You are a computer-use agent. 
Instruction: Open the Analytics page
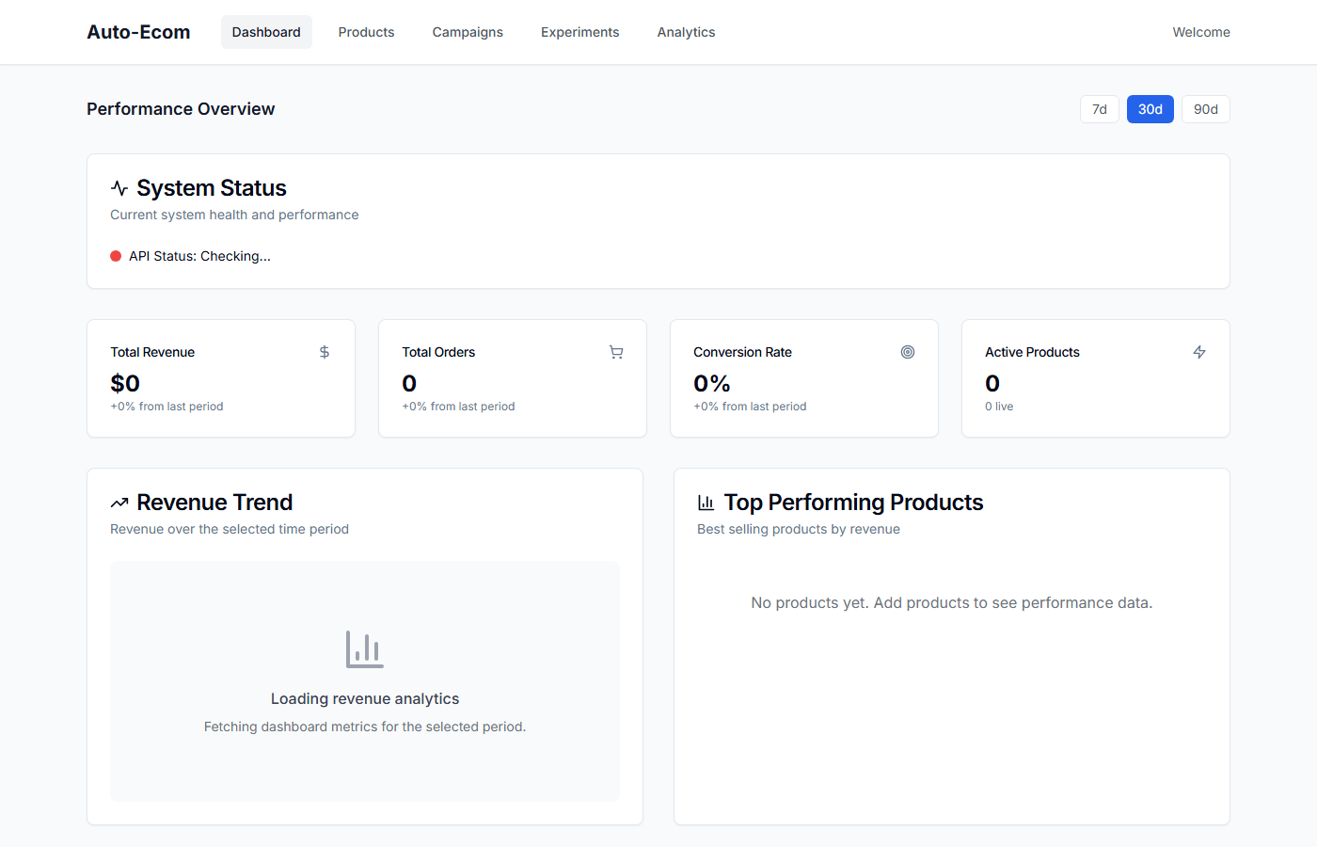click(686, 31)
